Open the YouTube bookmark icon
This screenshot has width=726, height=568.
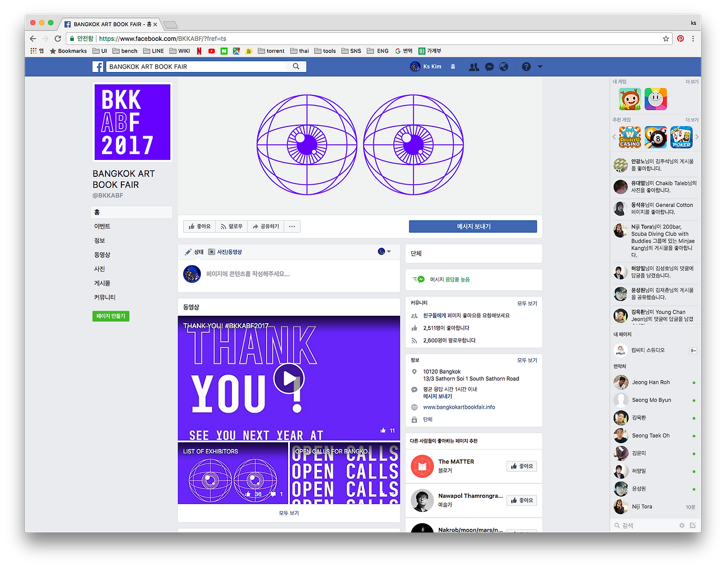212,51
